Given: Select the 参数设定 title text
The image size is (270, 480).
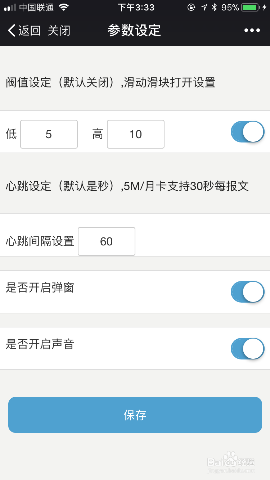Looking at the screenshot, I should tap(135, 31).
